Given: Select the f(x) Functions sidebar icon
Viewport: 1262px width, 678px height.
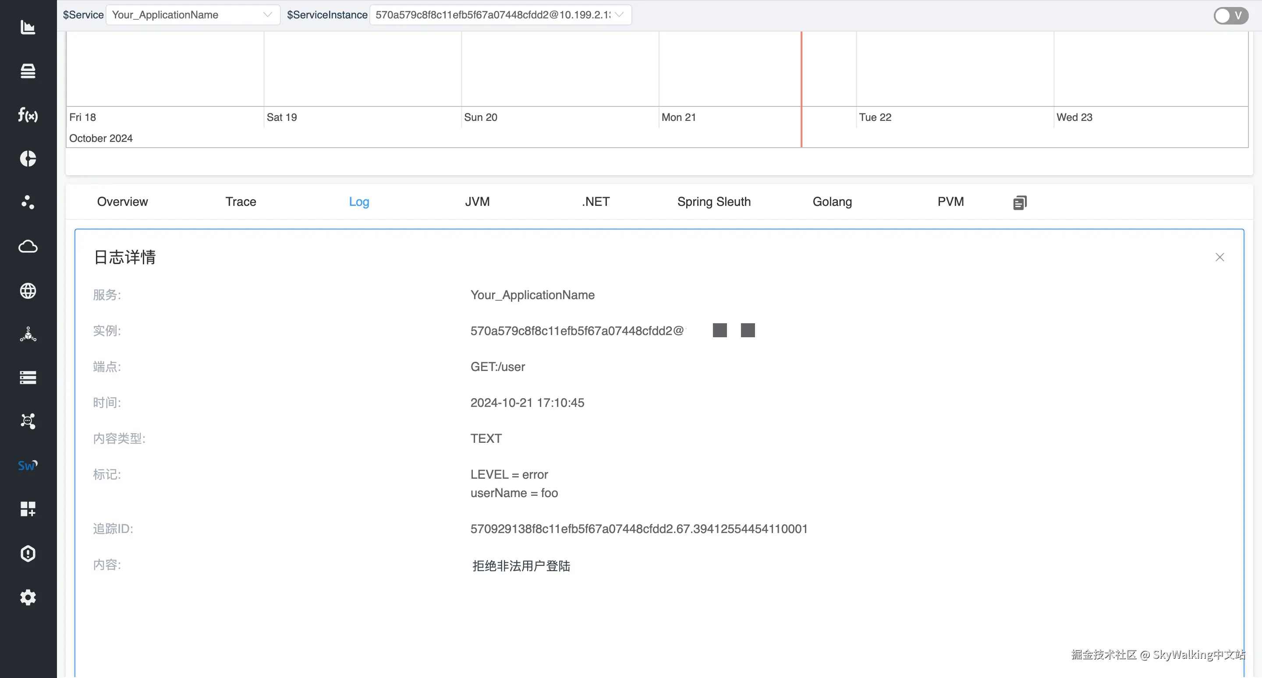Looking at the screenshot, I should (28, 116).
